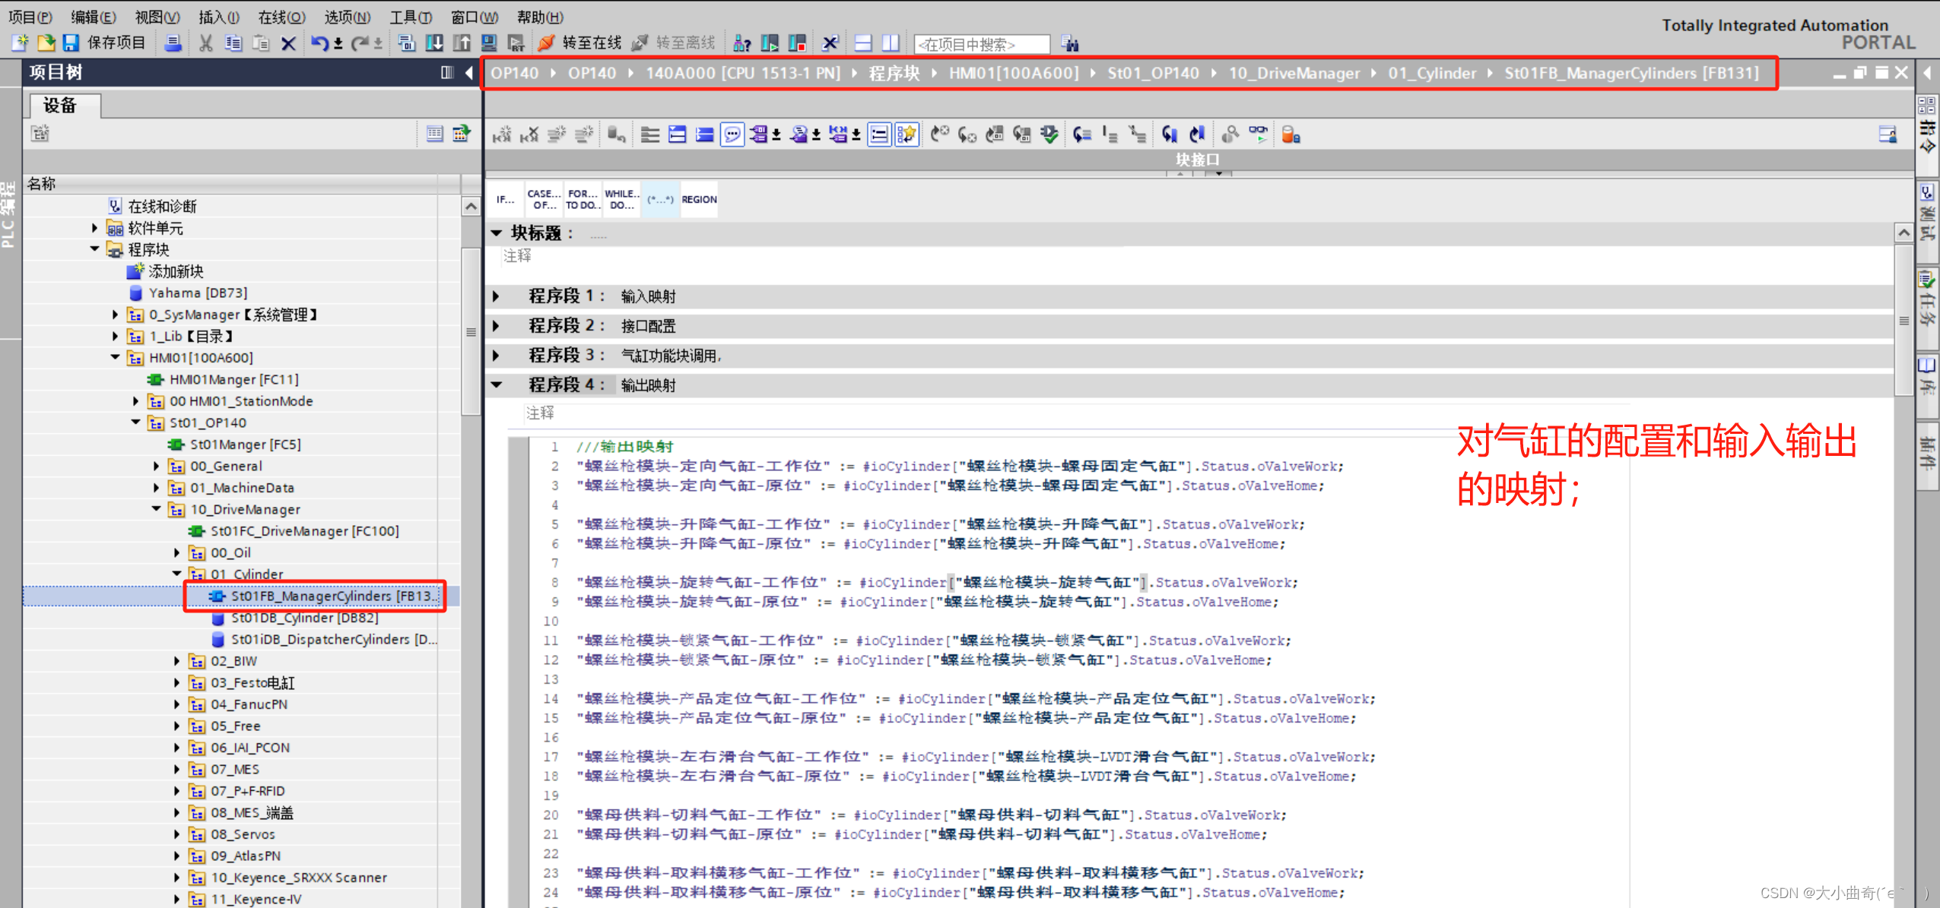This screenshot has height=908, width=1940.
Task: Toggle the favorites display button in editor toolbar
Action: (x=906, y=135)
